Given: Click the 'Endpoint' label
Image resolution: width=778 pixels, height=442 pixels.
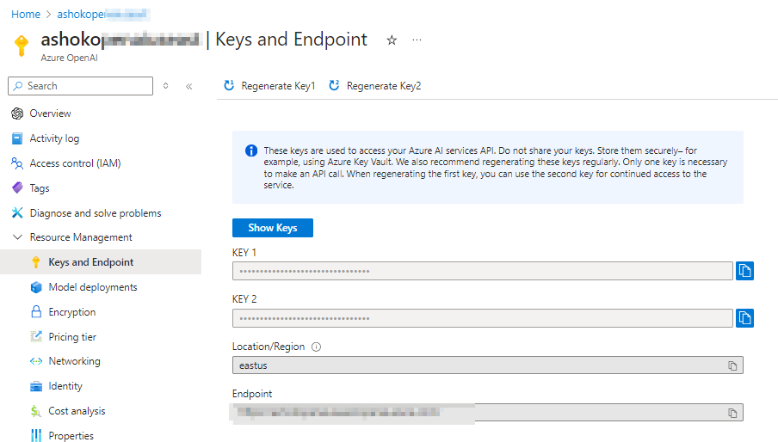Looking at the screenshot, I should click(252, 394).
